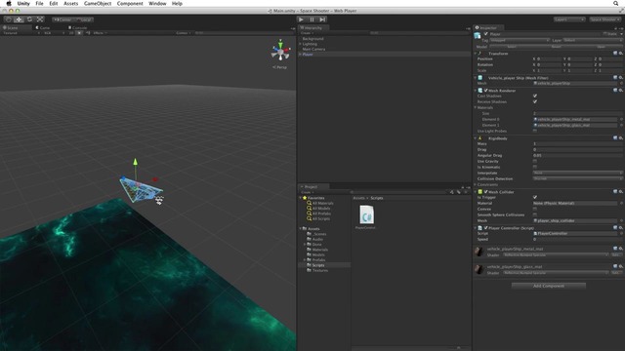Viewport: 625px width, 351px height.
Task: Open Mesh Filter component gear menu
Action: click(621, 78)
